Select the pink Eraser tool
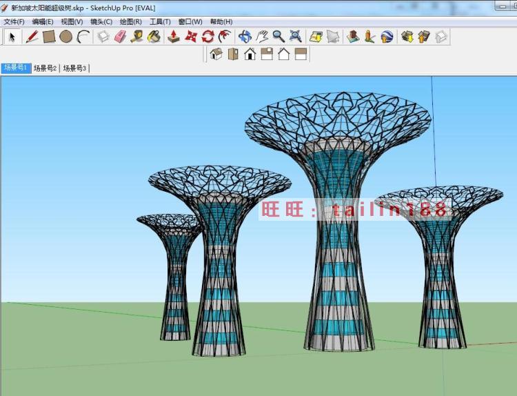Viewport: 517px width, 396px height. point(121,37)
